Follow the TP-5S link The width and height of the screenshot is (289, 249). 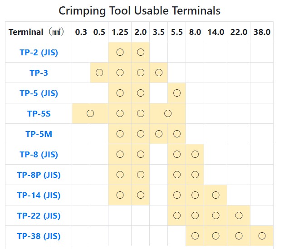click(39, 113)
